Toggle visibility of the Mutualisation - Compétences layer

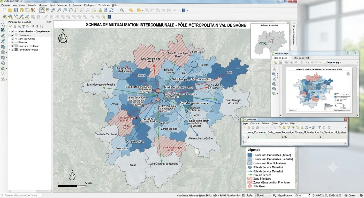click(13, 31)
